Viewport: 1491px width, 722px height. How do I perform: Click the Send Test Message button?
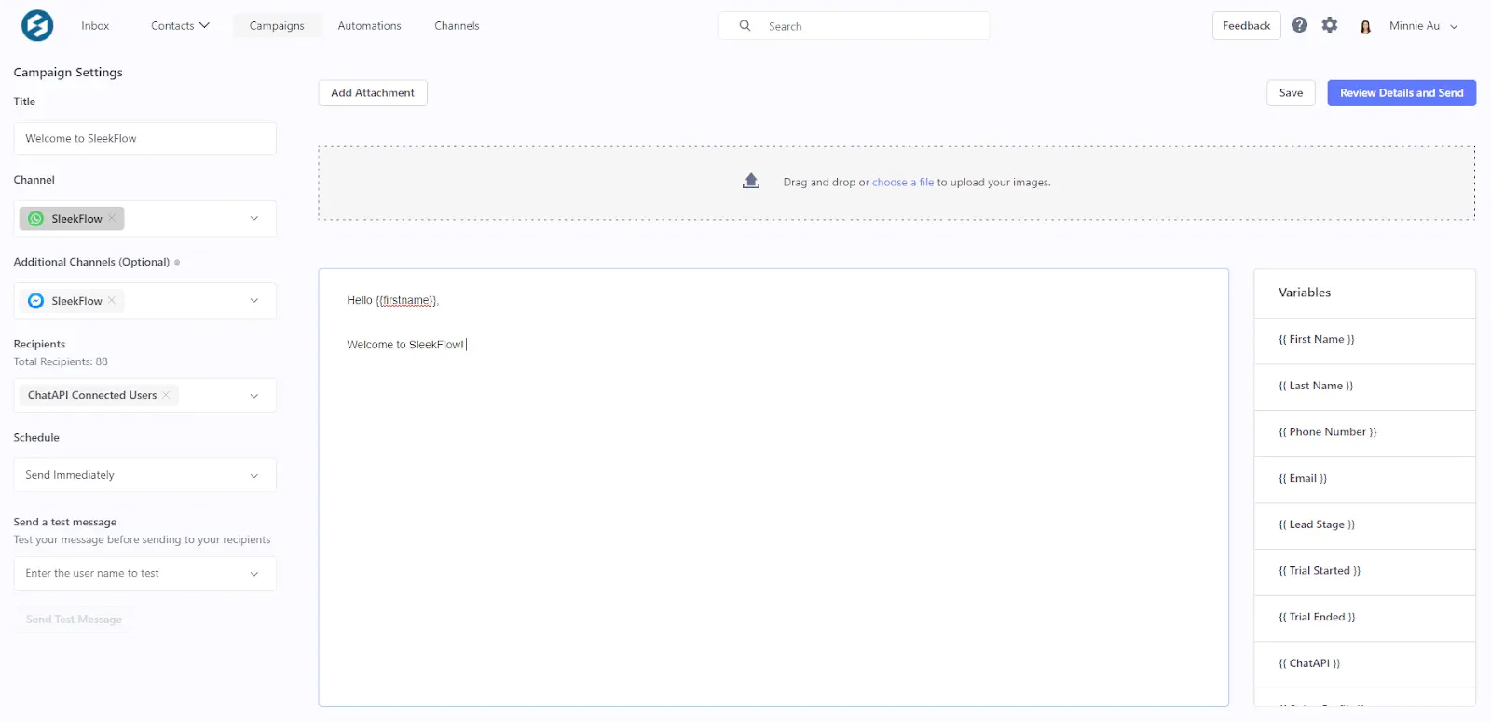75,620
